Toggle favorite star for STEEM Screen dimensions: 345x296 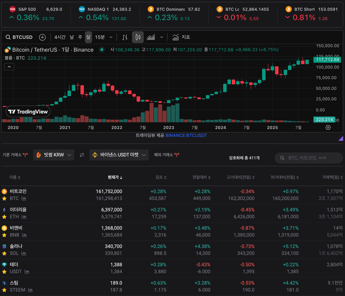click(x=4, y=290)
